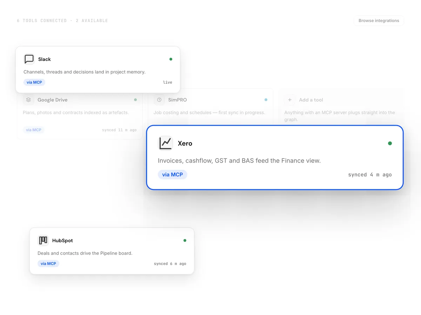Click the status dot on Google Drive card
Image resolution: width=421 pixels, height=315 pixels.
pyautogui.click(x=135, y=100)
